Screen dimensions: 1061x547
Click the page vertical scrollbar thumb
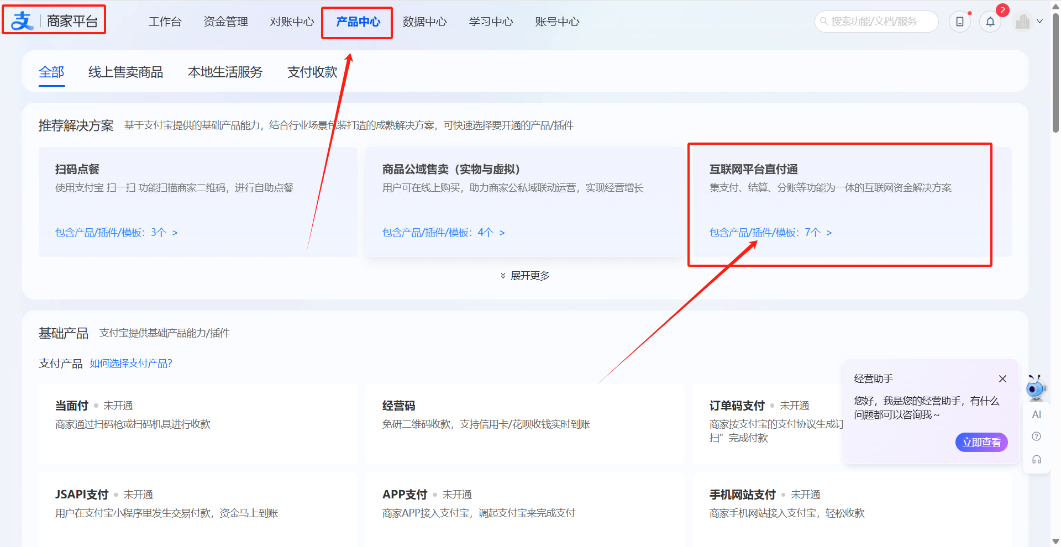tap(1055, 72)
